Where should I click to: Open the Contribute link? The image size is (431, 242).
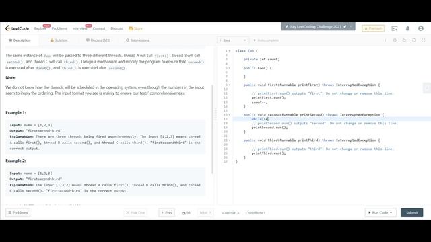click(255, 213)
